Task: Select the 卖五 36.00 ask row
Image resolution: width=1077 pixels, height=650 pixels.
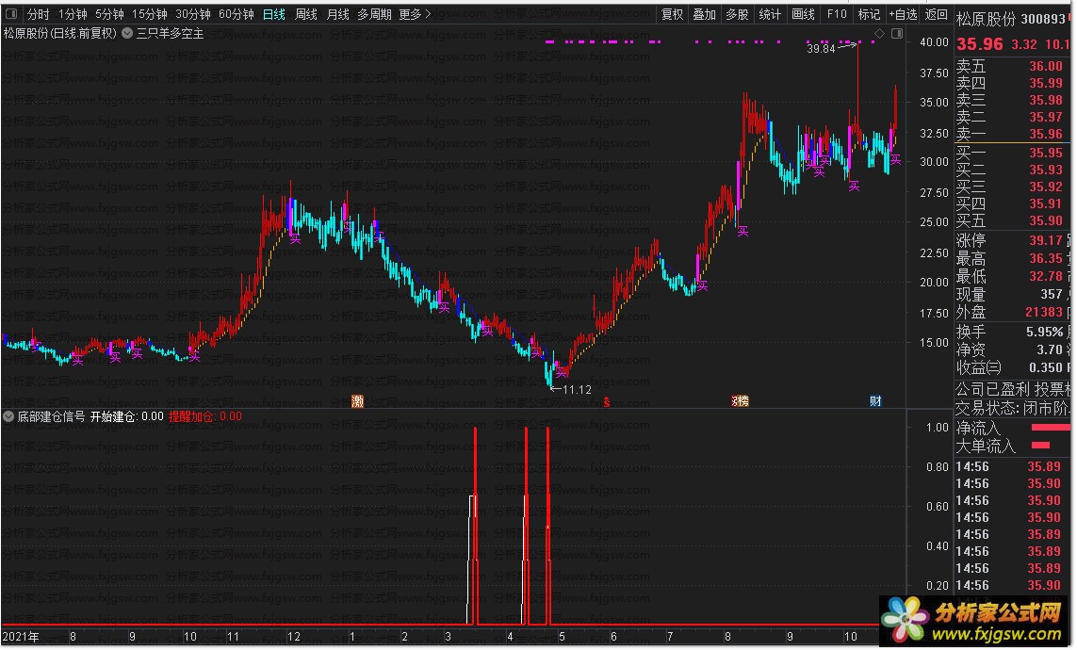Action: (x=1012, y=66)
